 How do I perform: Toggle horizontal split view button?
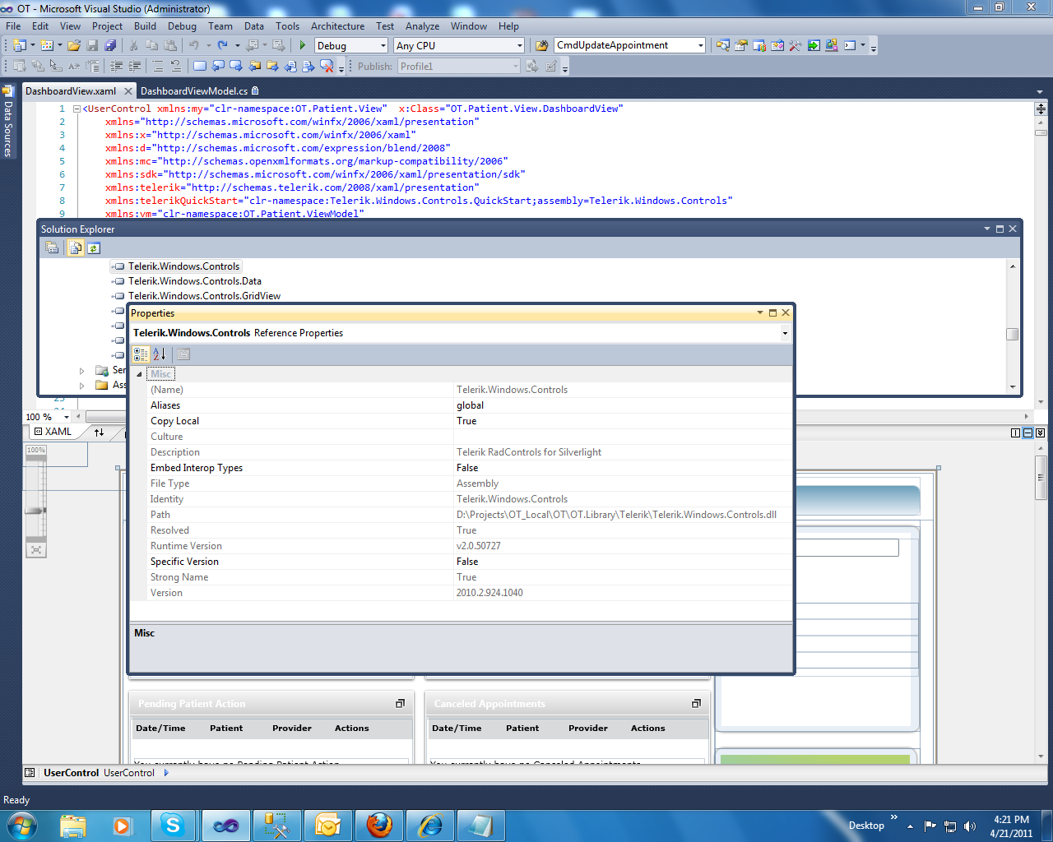click(x=1027, y=433)
